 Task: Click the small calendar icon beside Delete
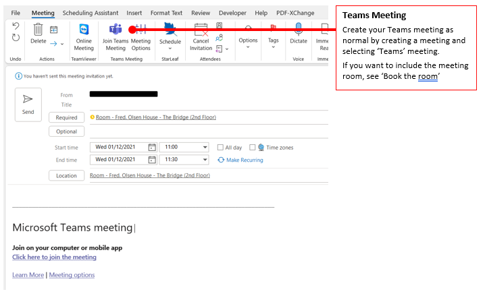coord(54,30)
